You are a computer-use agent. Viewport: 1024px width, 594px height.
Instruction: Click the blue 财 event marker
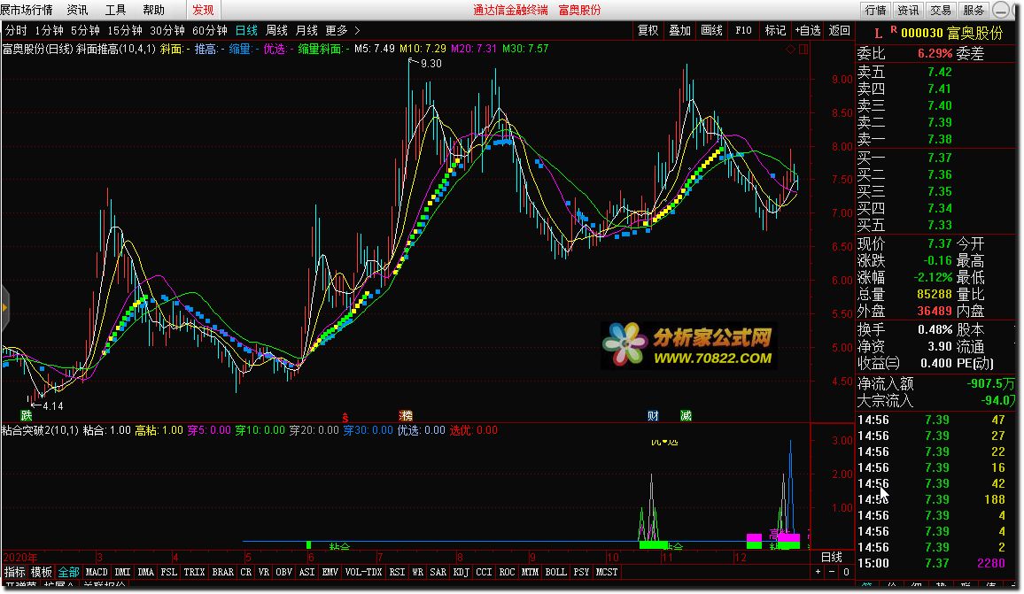(653, 415)
